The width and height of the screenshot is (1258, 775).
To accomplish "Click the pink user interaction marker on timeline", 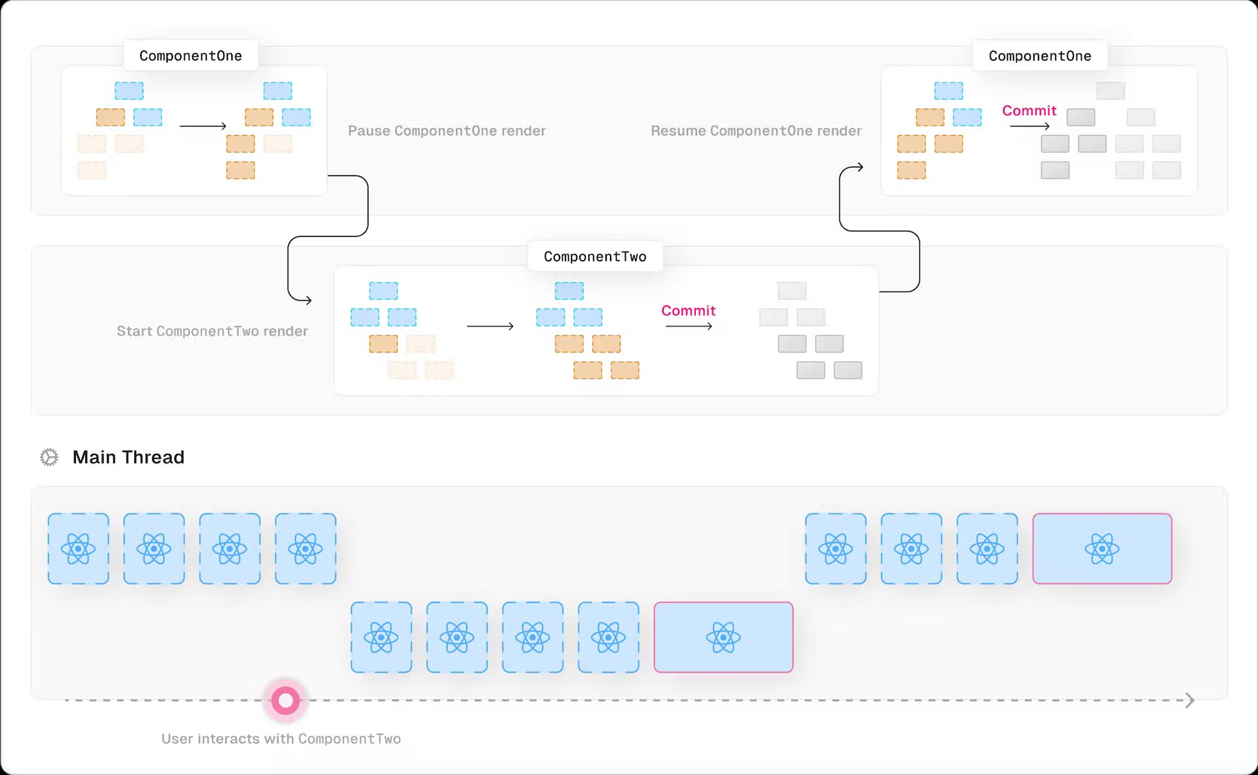I will (x=286, y=700).
